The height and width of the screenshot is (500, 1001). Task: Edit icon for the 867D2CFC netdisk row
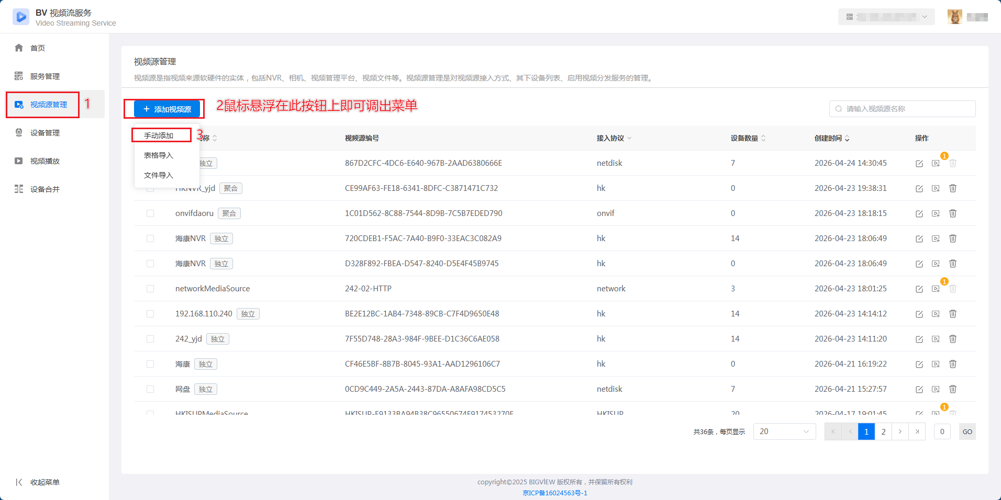coord(919,163)
